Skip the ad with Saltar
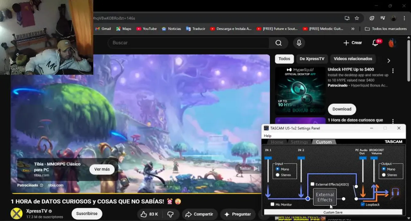Image resolution: width=411 pixels, height=221 pixels. [x=249, y=168]
